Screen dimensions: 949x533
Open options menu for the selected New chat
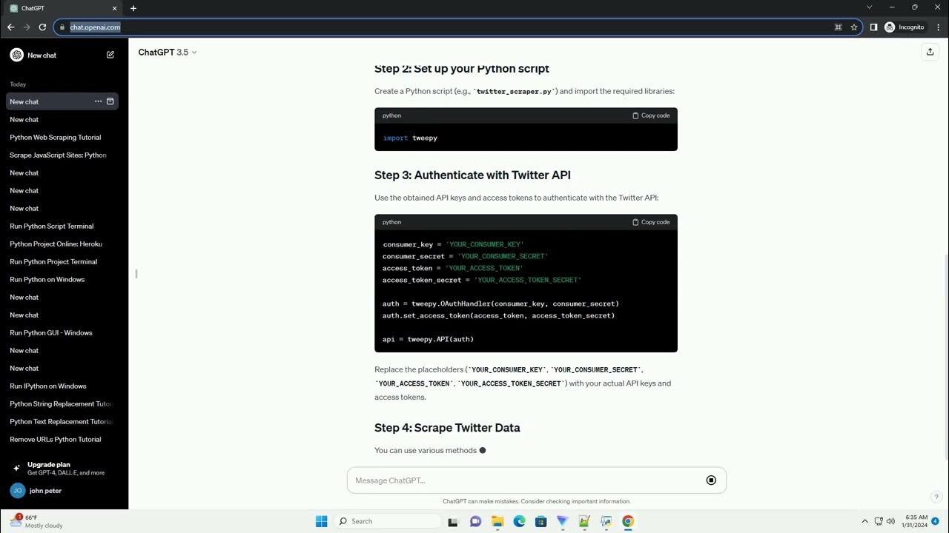coord(98,101)
